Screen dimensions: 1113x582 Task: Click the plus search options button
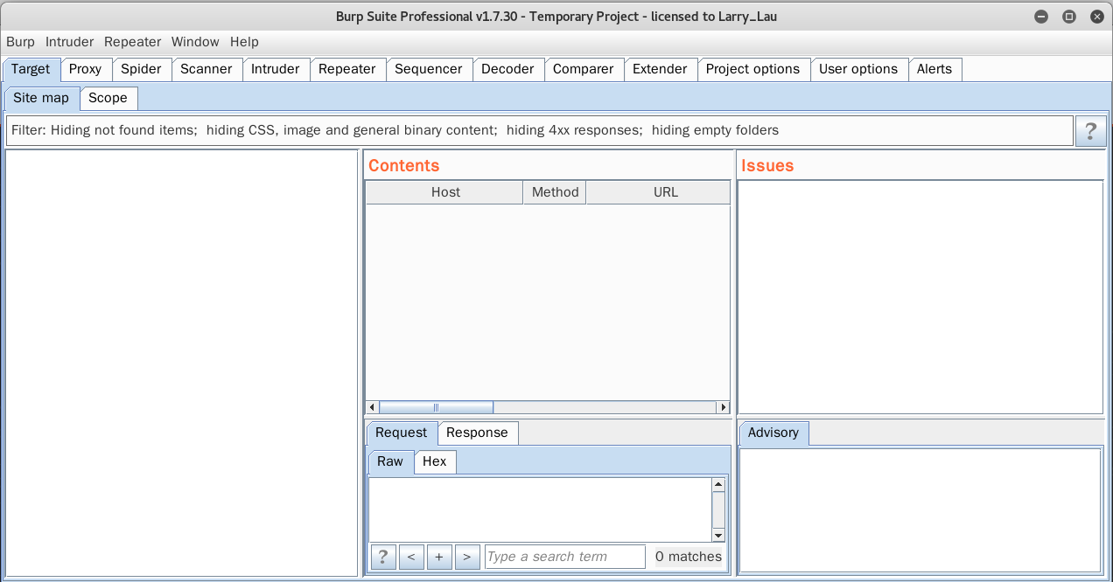(x=439, y=557)
